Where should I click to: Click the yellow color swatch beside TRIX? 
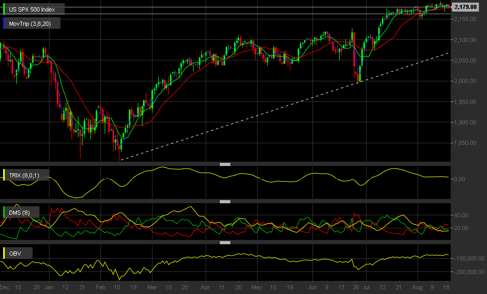(4, 175)
